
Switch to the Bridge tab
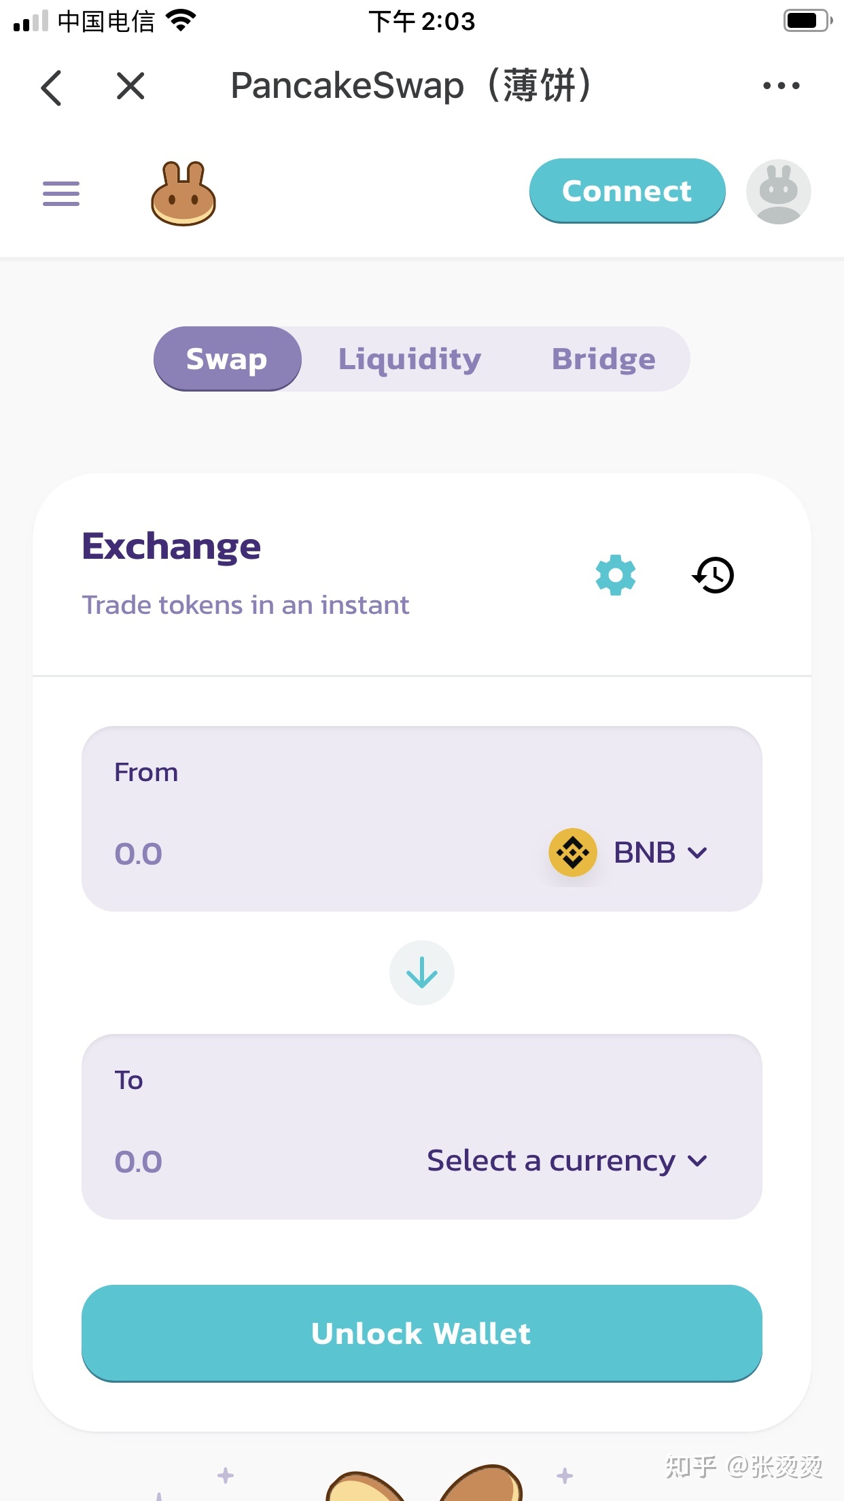click(603, 359)
